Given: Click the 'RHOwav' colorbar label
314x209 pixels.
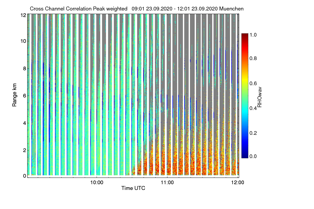Looking at the screenshot, I should pyautogui.click(x=260, y=97).
